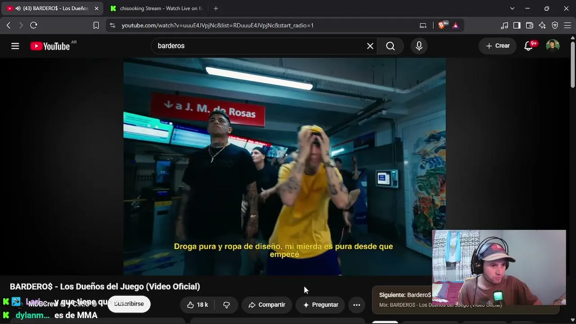Open a new browser tab

coord(216,9)
